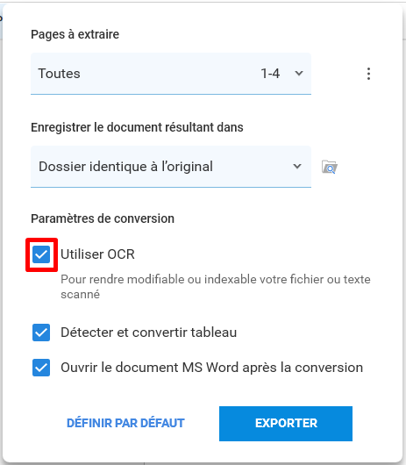Click the Ouvrir le document MS Word label

pyautogui.click(x=212, y=368)
